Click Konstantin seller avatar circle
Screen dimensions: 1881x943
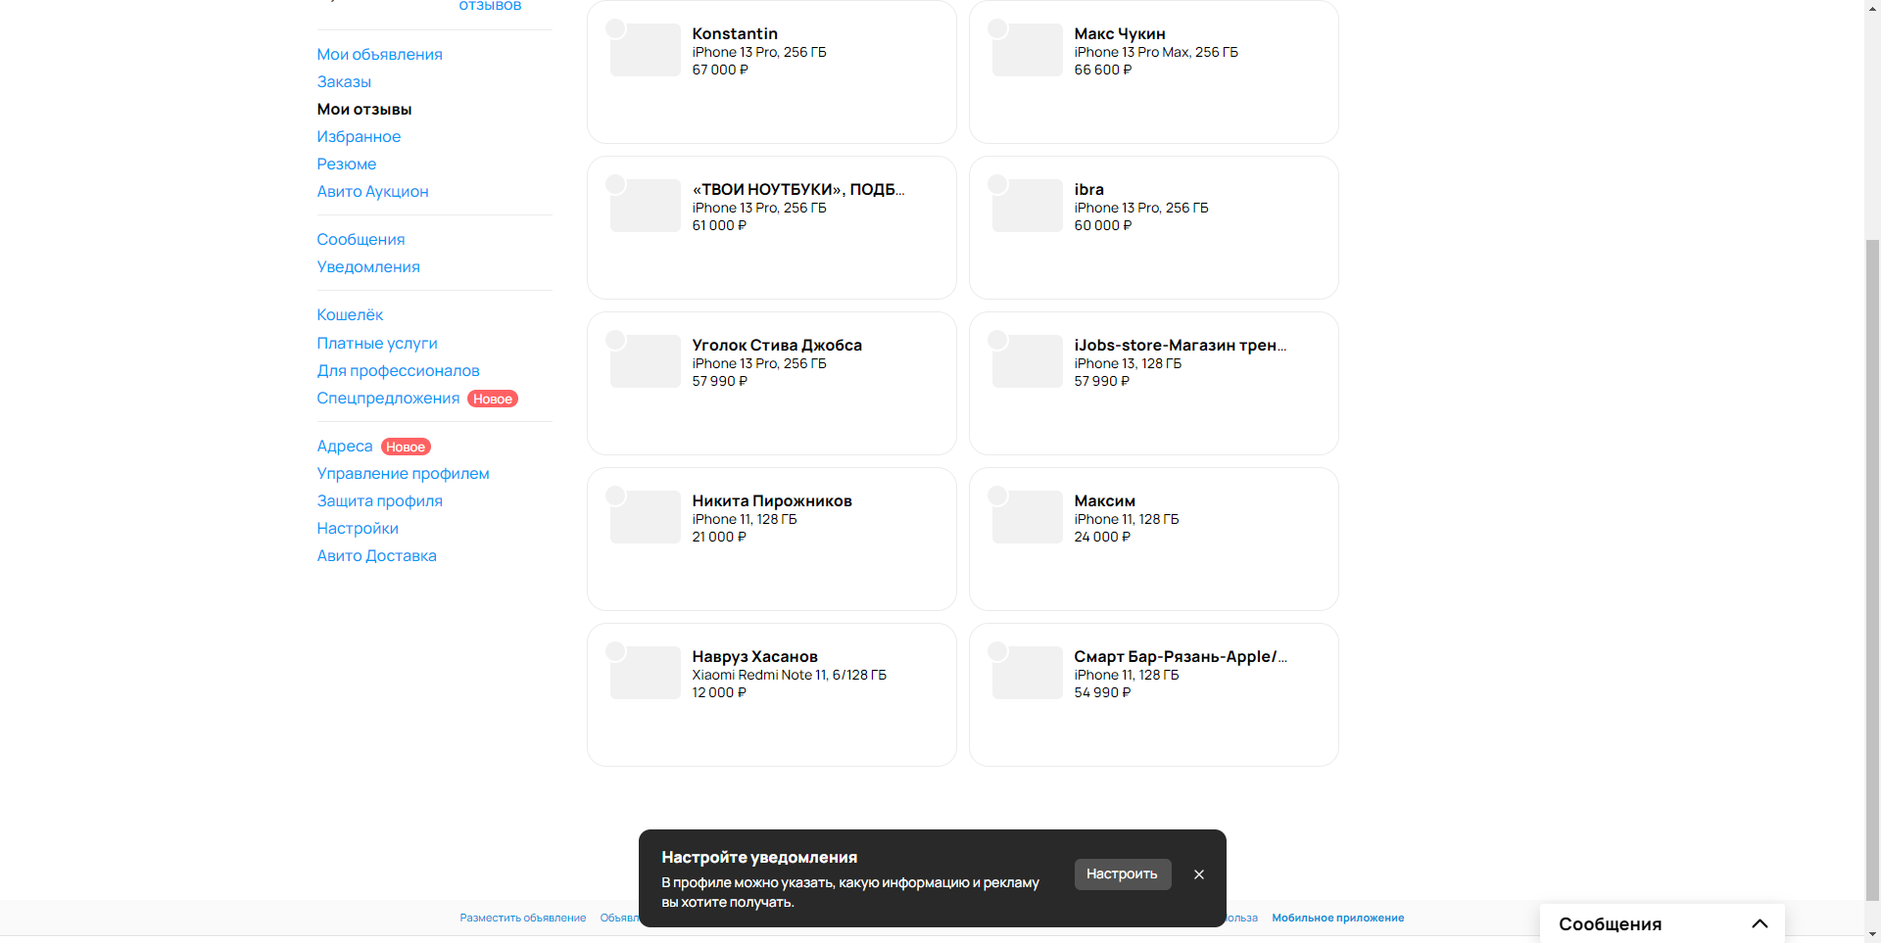(615, 28)
